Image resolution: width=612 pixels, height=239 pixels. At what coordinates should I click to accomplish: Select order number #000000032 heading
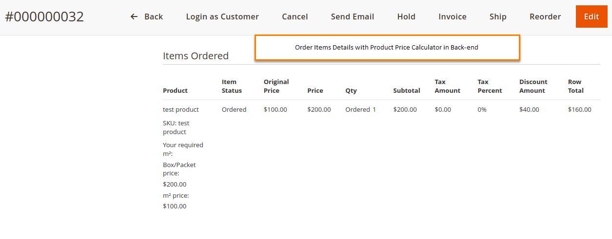tap(44, 17)
